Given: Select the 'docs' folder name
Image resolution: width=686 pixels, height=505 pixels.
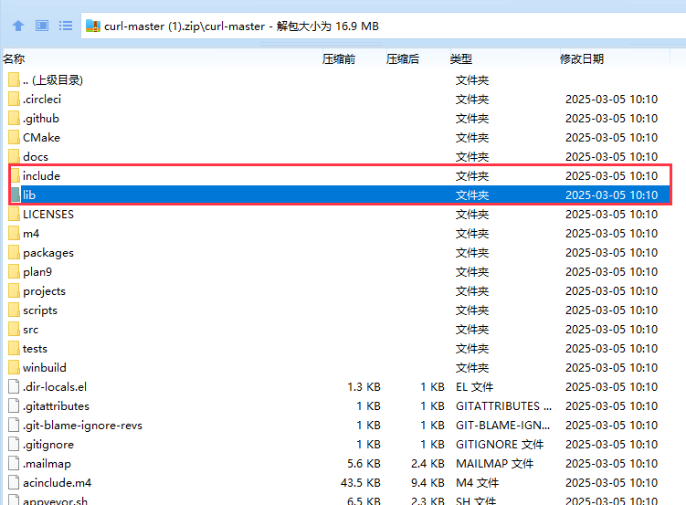Looking at the screenshot, I should pyautogui.click(x=36, y=156).
